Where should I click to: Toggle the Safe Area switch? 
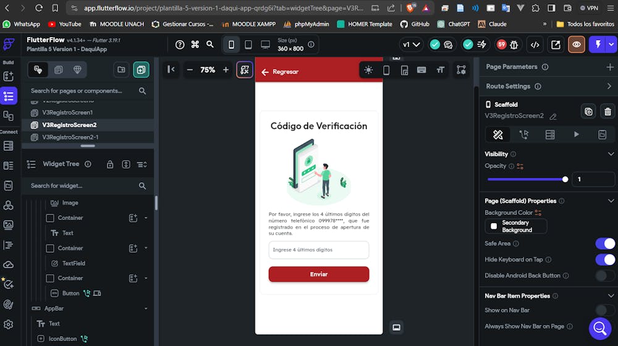coord(604,243)
